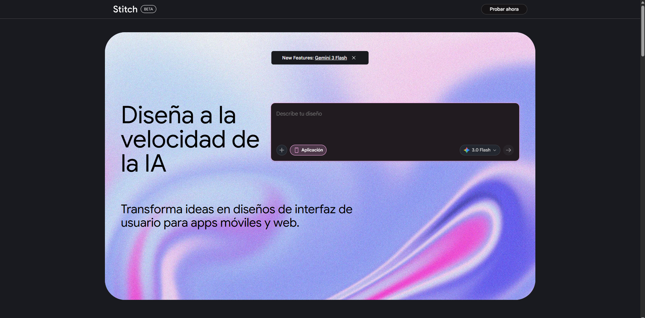This screenshot has width=645, height=318.
Task: Click the Transforma ideas subtitle text
Action: pos(236,216)
